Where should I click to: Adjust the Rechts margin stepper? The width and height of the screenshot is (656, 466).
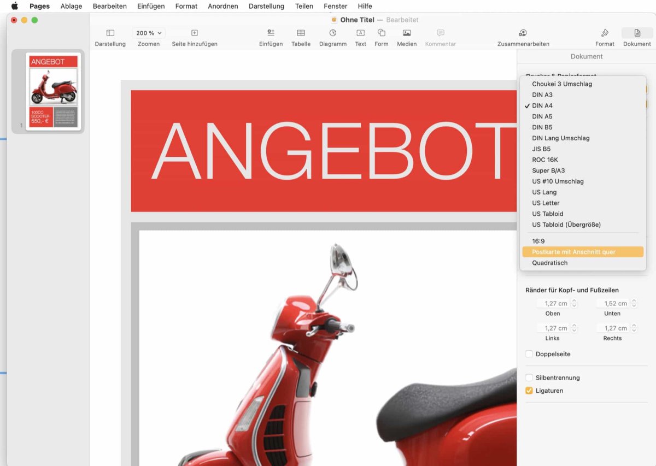[634, 328]
